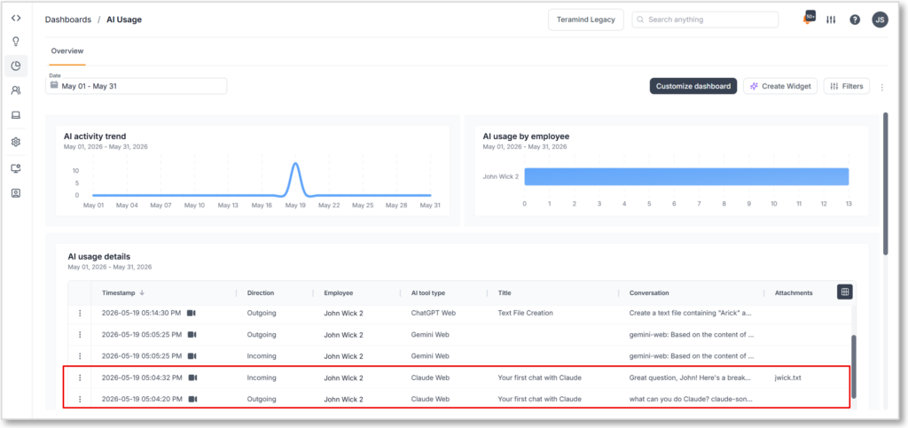Click the John Wick 2 bar in chart
908x428 pixels.
(x=686, y=176)
